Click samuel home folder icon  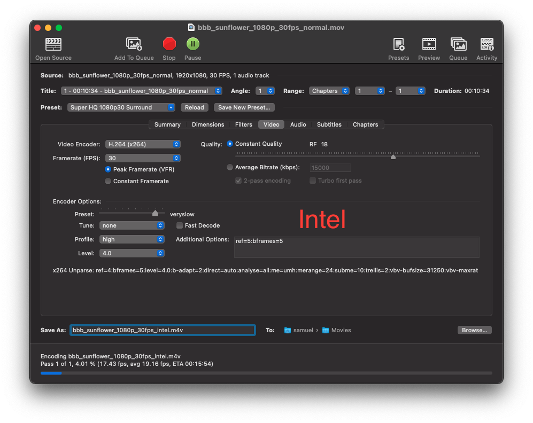pyautogui.click(x=287, y=330)
